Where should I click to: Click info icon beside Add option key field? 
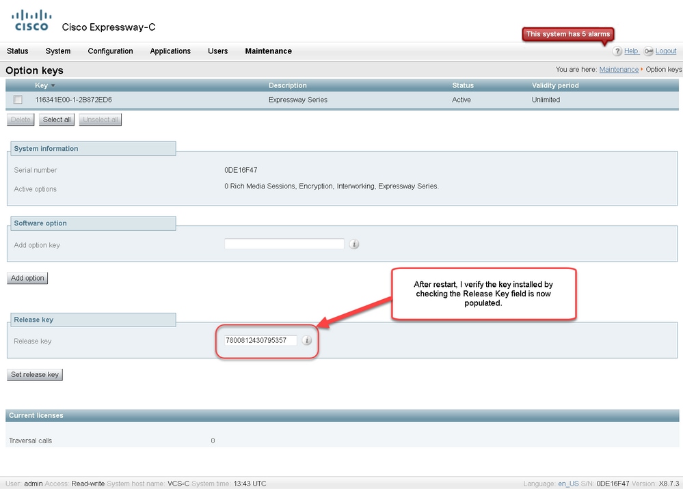coord(354,244)
